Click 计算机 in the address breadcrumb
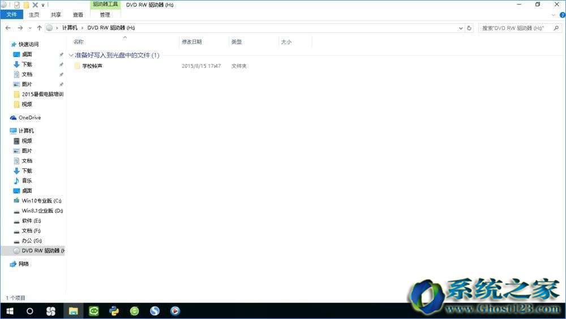 coord(70,28)
